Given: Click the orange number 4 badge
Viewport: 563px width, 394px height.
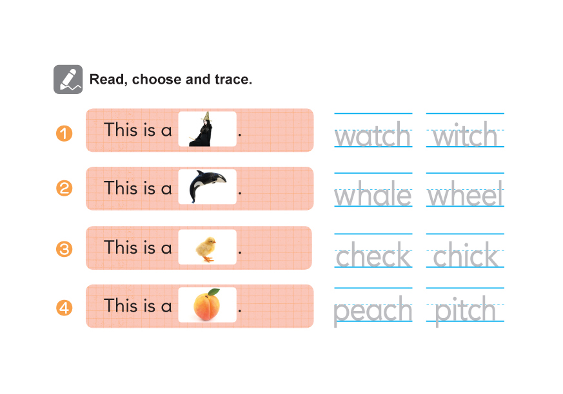Looking at the screenshot, I should [x=64, y=308].
